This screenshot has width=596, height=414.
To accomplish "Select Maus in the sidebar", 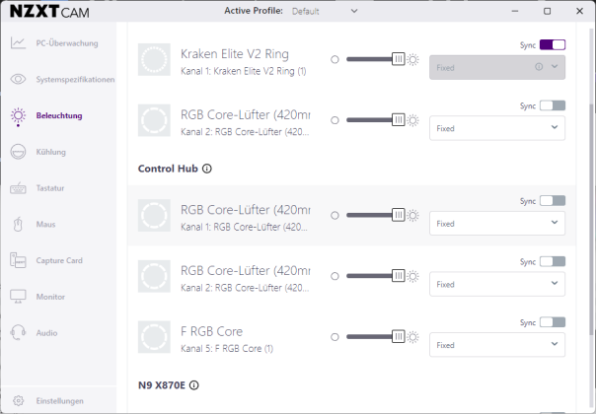I will (44, 224).
